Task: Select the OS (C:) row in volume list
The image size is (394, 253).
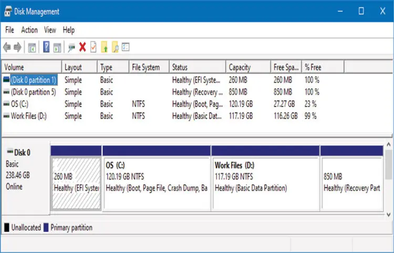Action: (x=21, y=104)
